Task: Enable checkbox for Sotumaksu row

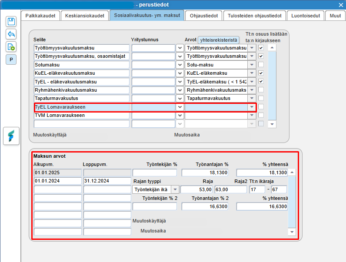Action: (x=261, y=64)
